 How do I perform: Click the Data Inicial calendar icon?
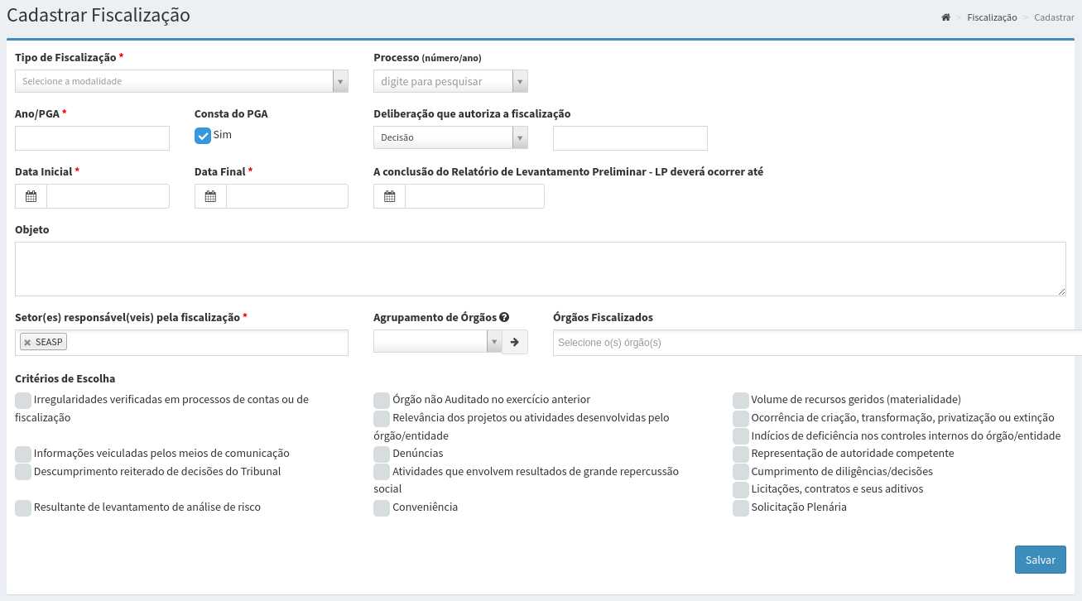point(31,196)
